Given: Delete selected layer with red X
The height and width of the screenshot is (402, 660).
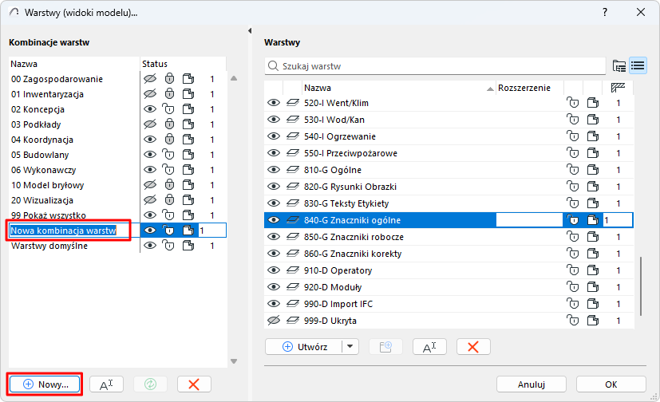Looking at the screenshot, I should pyautogui.click(x=473, y=346).
